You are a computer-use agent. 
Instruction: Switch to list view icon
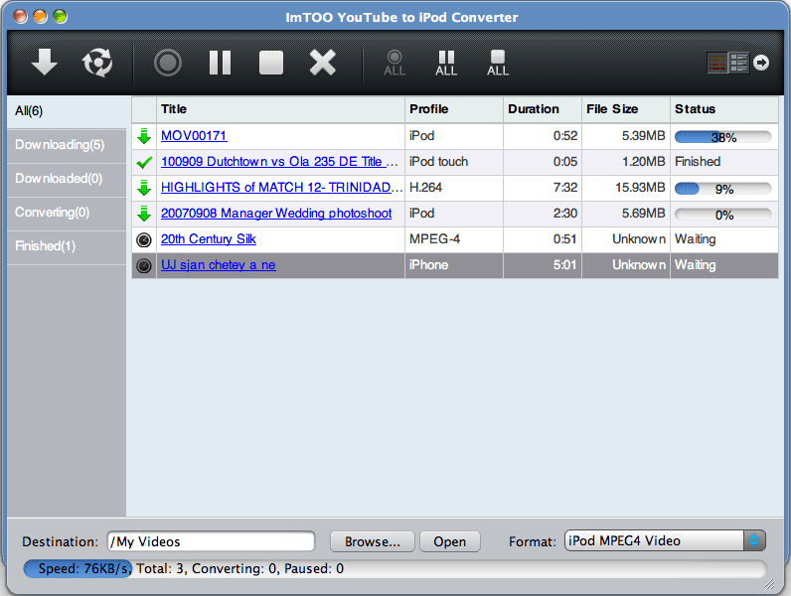pyautogui.click(x=739, y=63)
